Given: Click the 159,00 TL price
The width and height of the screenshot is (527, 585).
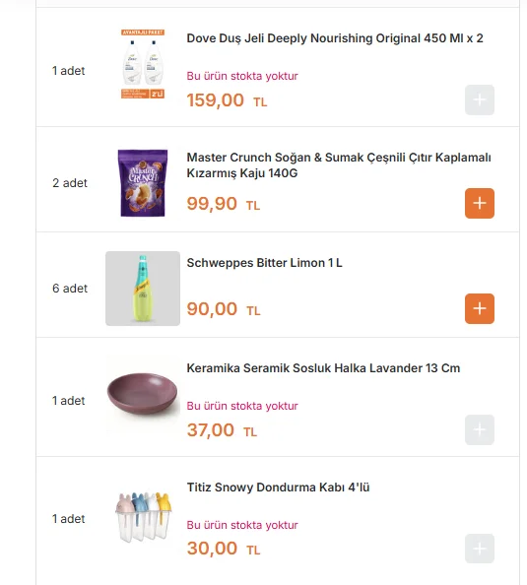Looking at the screenshot, I should [227, 100].
